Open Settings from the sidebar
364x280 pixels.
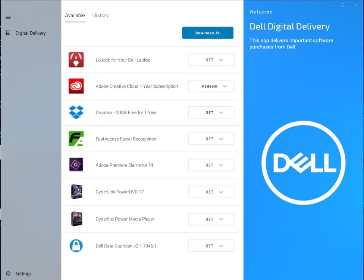click(x=23, y=274)
